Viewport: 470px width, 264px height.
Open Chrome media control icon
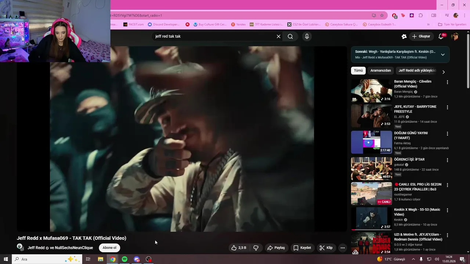point(447,15)
